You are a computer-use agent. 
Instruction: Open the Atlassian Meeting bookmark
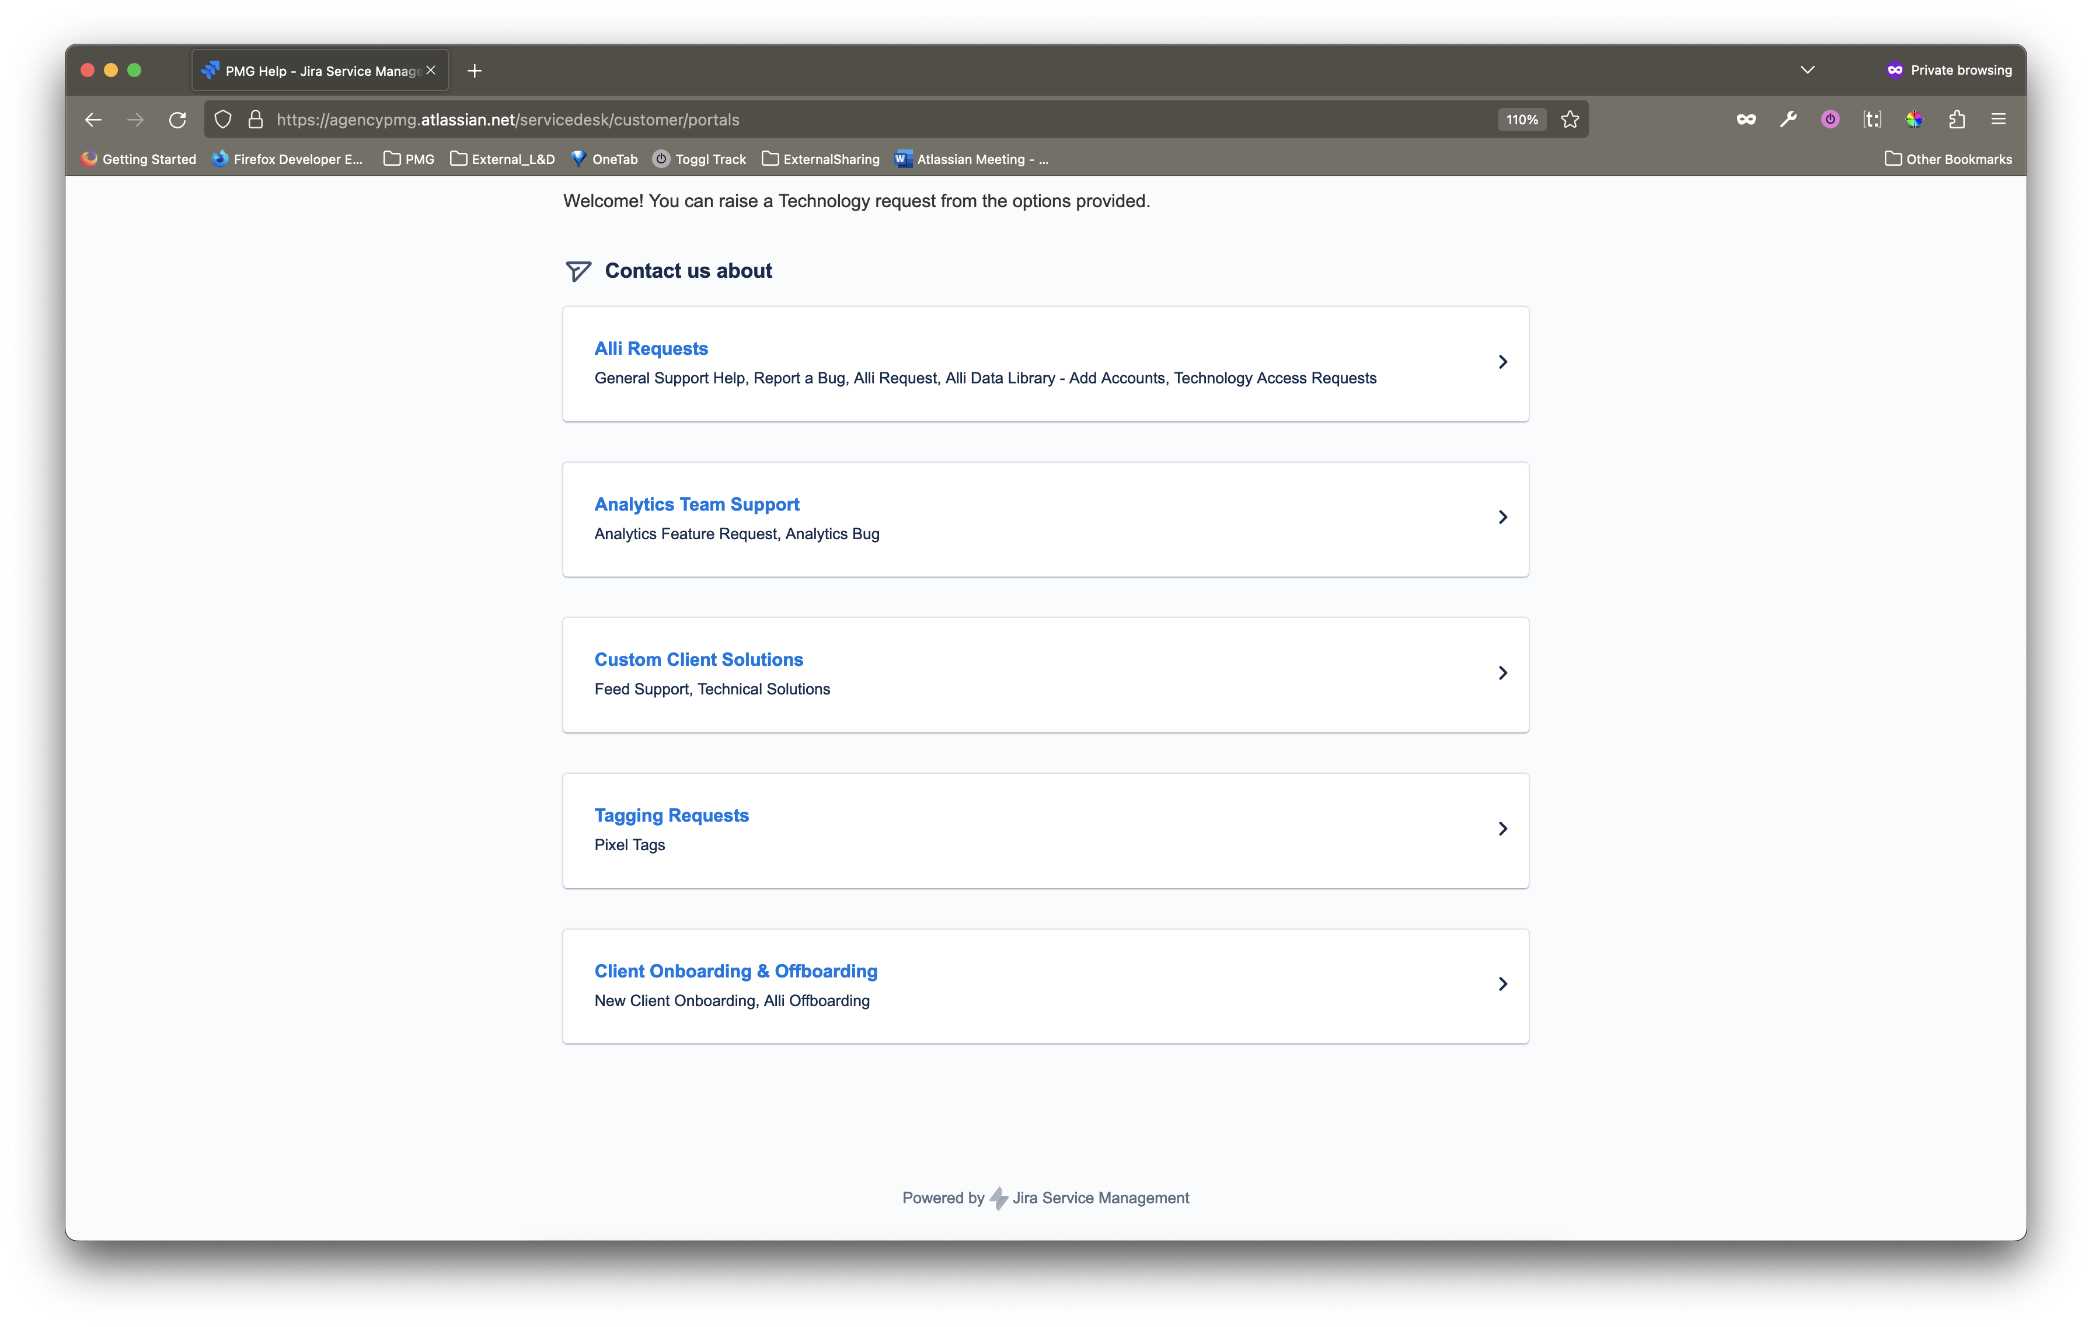972,159
